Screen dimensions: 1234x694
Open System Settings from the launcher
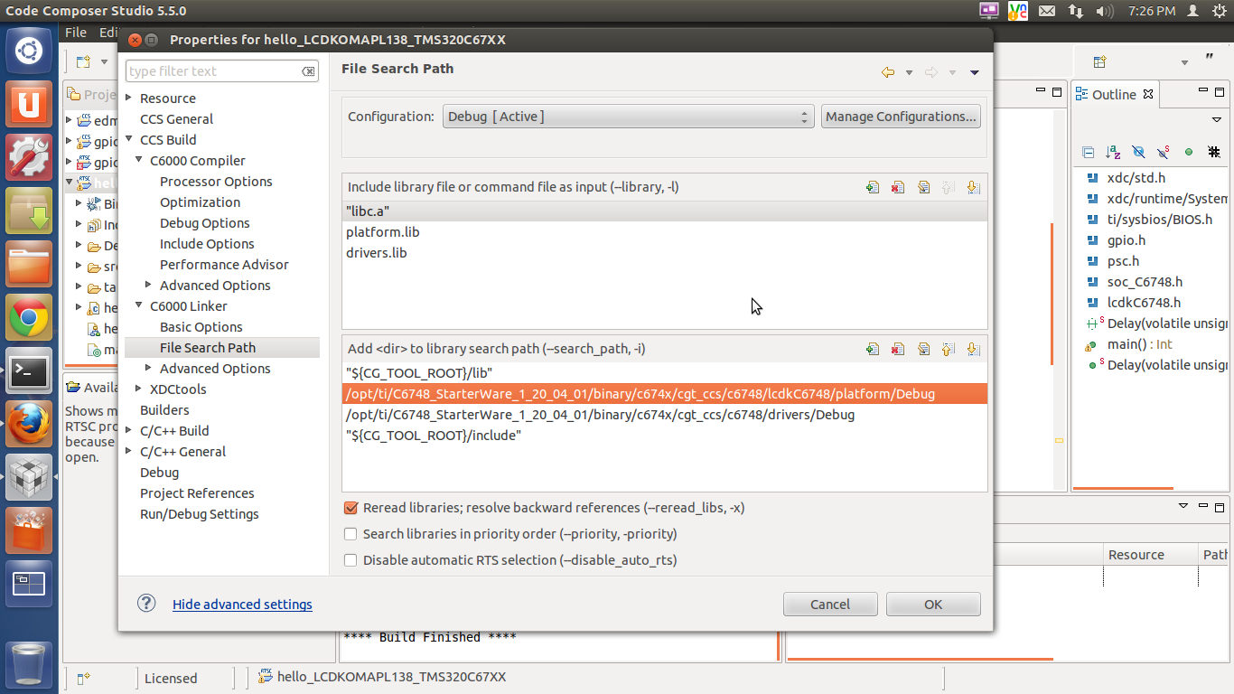coord(29,157)
